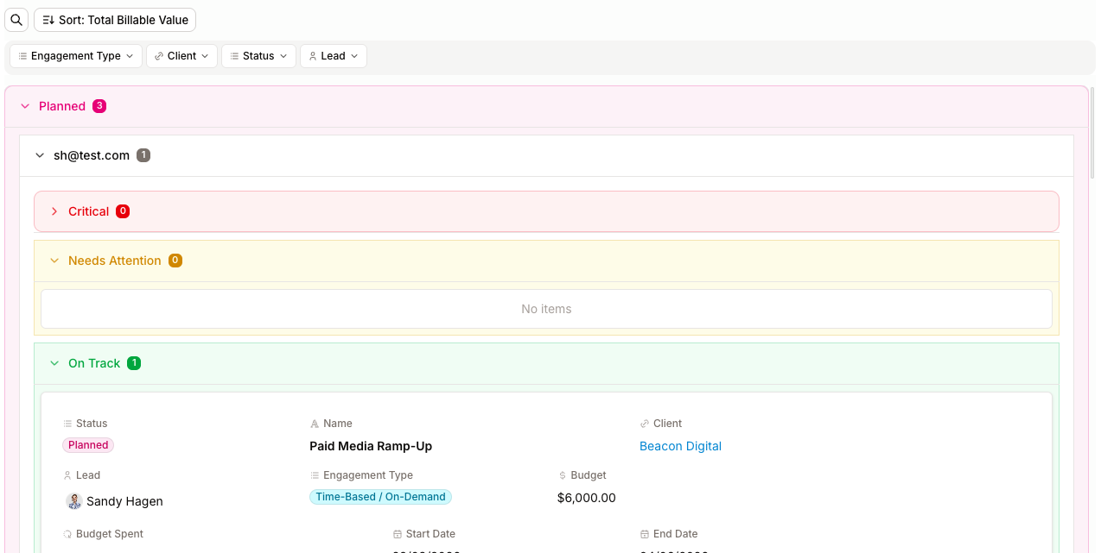Click the person icon beside Lead field label
Viewport: 1101px width, 553px height.
(x=67, y=475)
